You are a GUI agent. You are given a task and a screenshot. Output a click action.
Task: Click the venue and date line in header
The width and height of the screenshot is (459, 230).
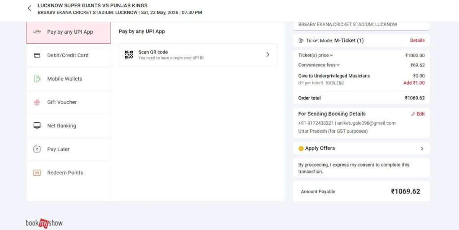[x=120, y=13]
